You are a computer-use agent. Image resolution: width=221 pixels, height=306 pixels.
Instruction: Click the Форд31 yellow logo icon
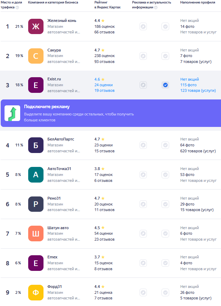[35, 292]
